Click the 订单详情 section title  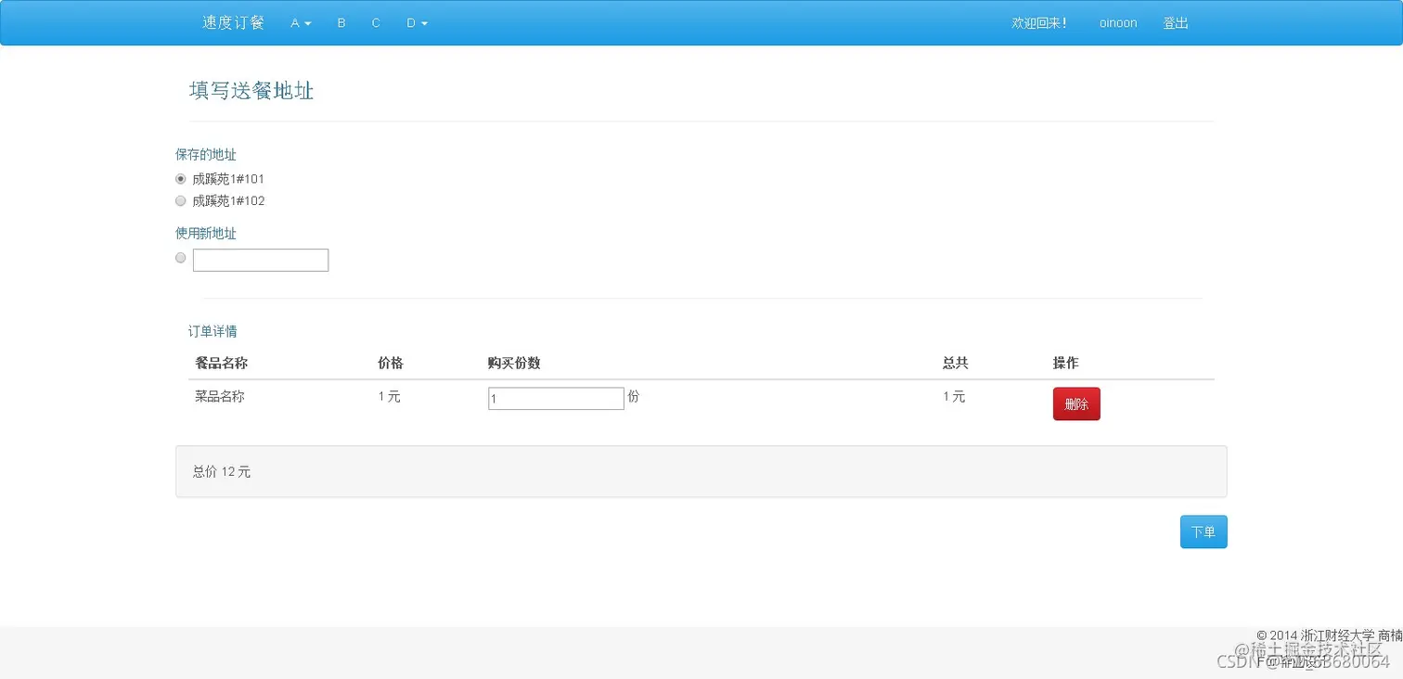212,331
